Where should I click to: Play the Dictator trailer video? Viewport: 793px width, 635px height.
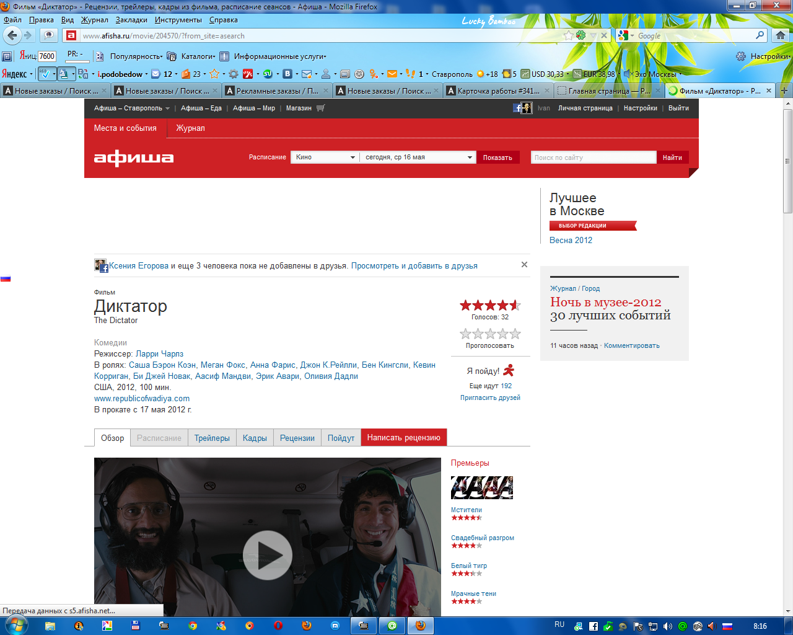pyautogui.click(x=267, y=555)
